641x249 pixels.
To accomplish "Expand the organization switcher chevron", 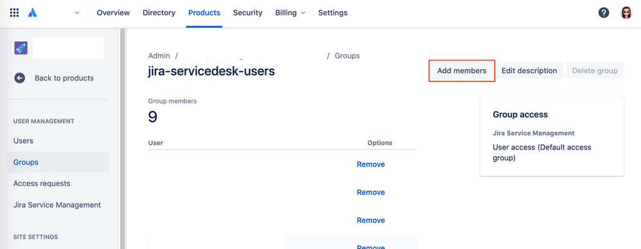I will pos(77,13).
